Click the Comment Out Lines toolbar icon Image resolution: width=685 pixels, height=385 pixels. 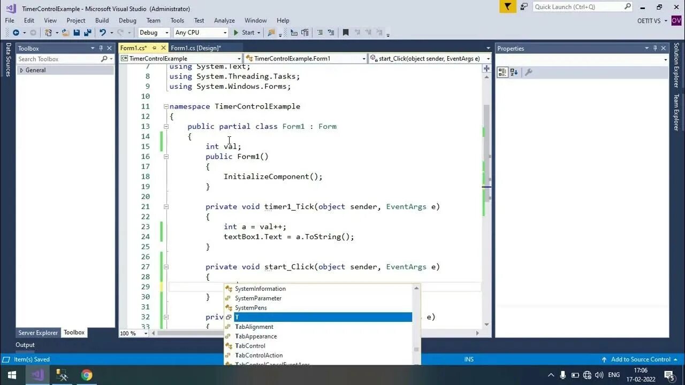tap(319, 33)
